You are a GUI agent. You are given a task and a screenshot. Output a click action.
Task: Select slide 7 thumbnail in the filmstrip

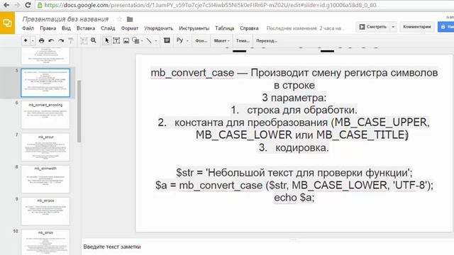[45, 147]
